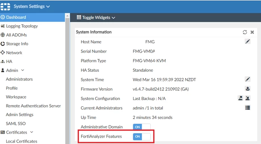Open Storage Info section
Image resolution: width=261 pixels, height=144 pixels.
17,44
